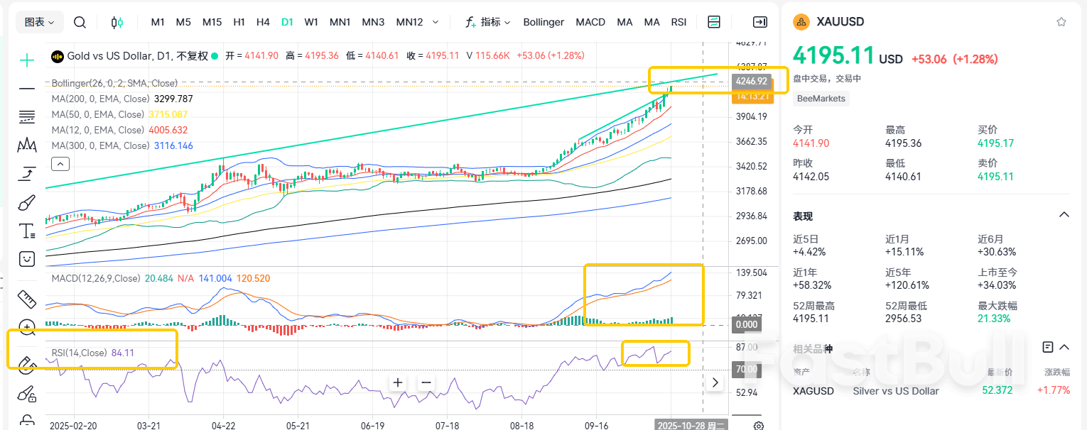Click the search magnifier icon in toolbar

click(80, 22)
